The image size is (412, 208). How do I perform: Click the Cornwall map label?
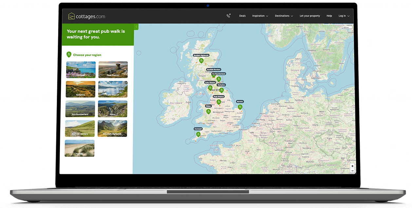point(198,129)
